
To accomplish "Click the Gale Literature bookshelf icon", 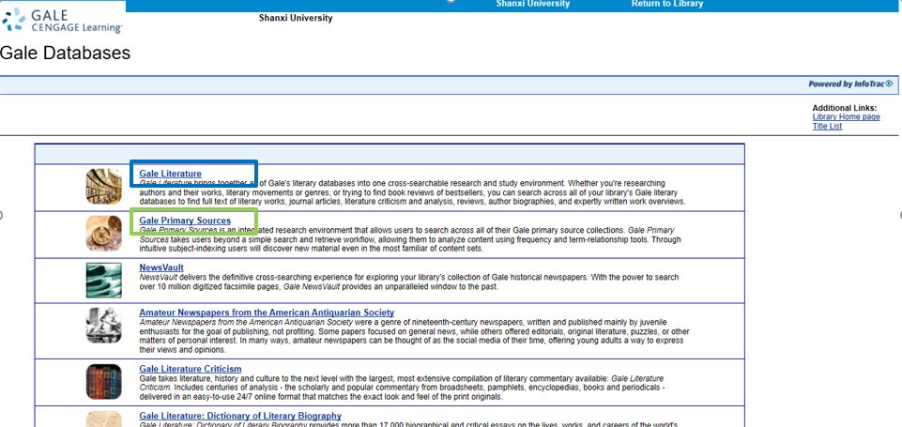I will [x=103, y=186].
